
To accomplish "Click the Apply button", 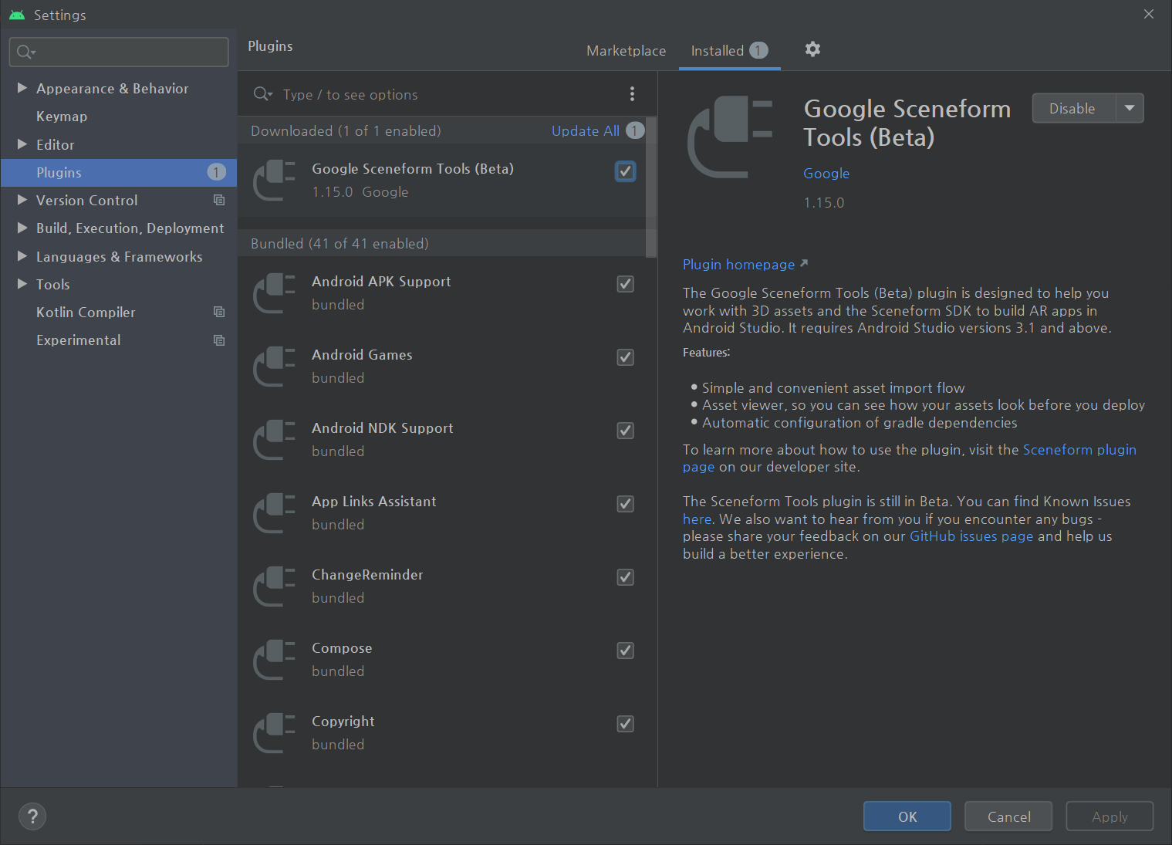I will (1110, 816).
